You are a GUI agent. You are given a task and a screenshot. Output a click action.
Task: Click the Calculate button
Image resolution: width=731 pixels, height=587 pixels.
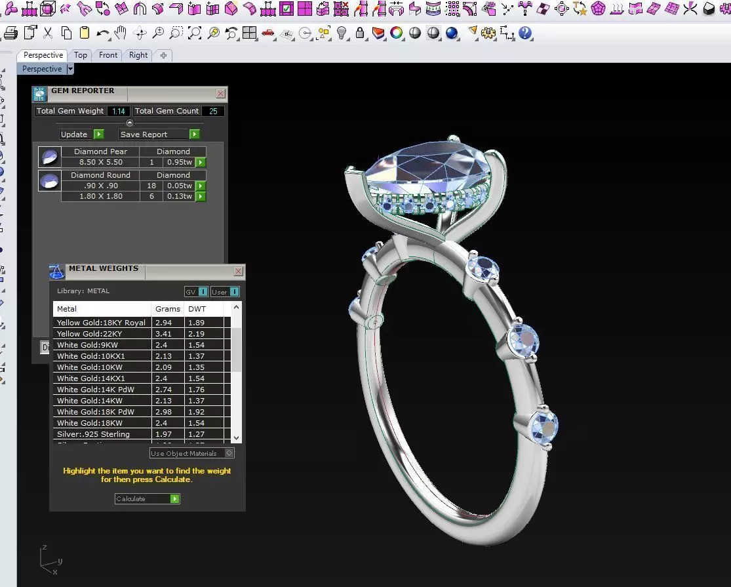point(148,498)
